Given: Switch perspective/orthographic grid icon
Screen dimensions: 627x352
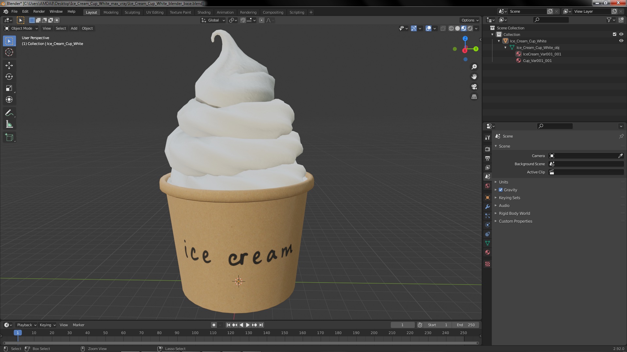Looking at the screenshot, I should click(474, 97).
